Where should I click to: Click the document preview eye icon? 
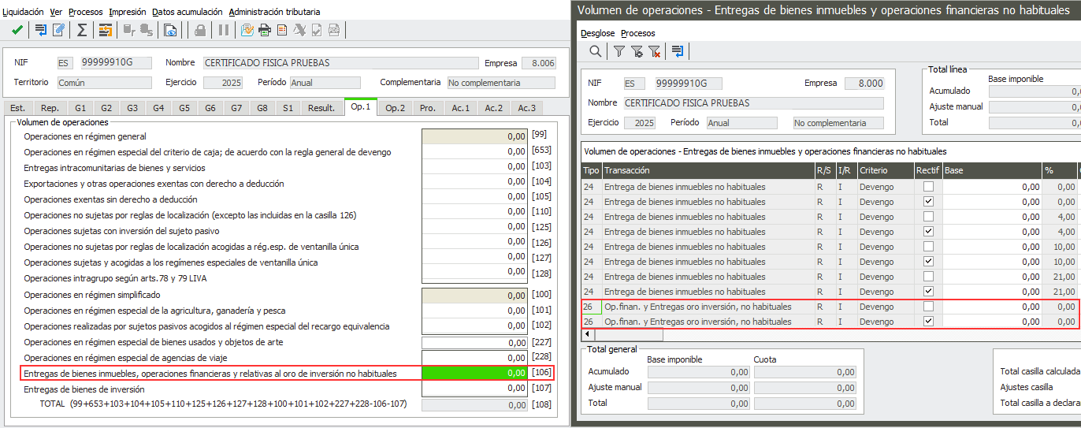point(170,30)
